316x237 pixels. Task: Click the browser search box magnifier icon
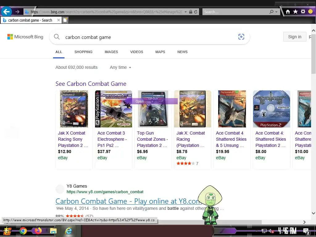(272, 12)
